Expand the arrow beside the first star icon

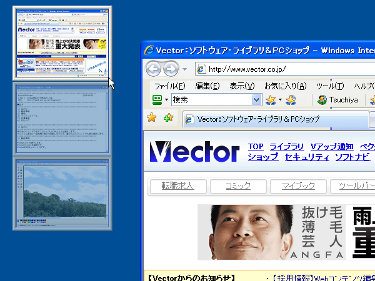(x=280, y=100)
